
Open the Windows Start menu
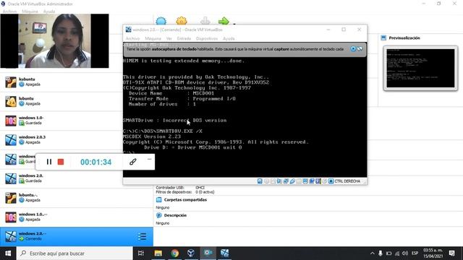pos(8,253)
